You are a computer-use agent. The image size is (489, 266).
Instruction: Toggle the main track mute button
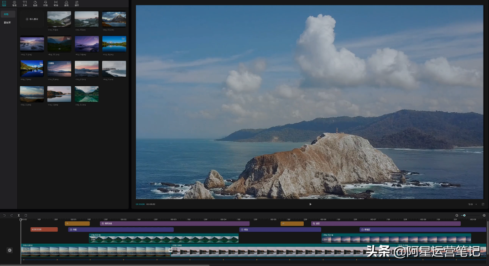10,250
